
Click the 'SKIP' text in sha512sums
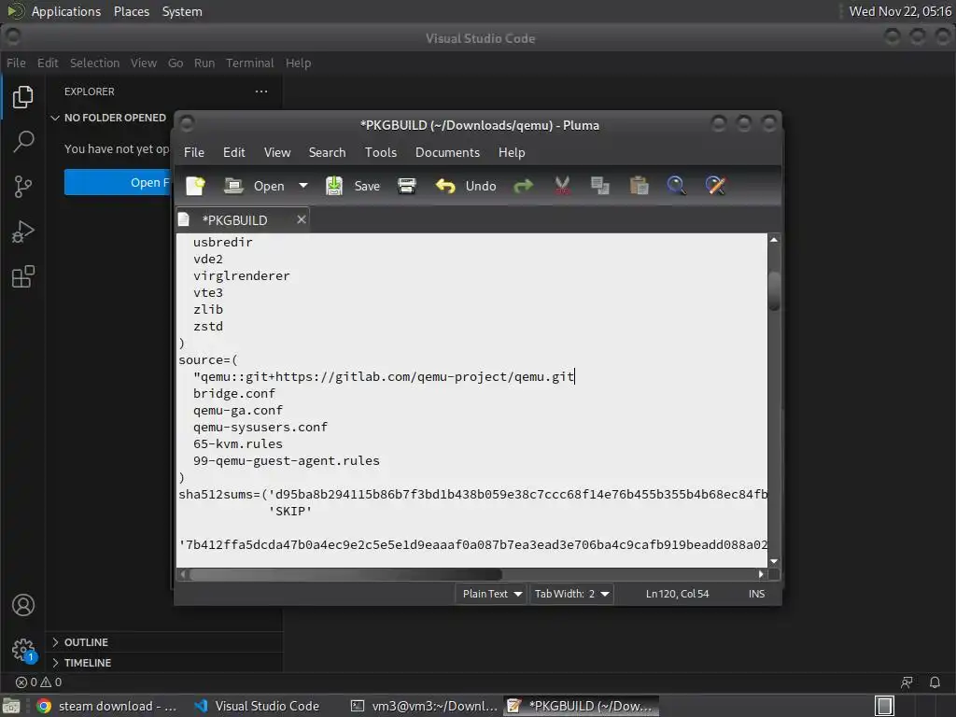[290, 512]
